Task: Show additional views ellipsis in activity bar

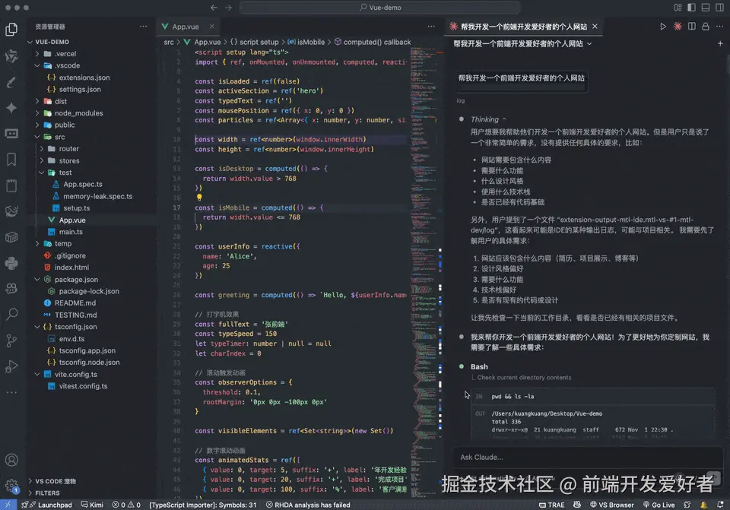Action: [11, 392]
